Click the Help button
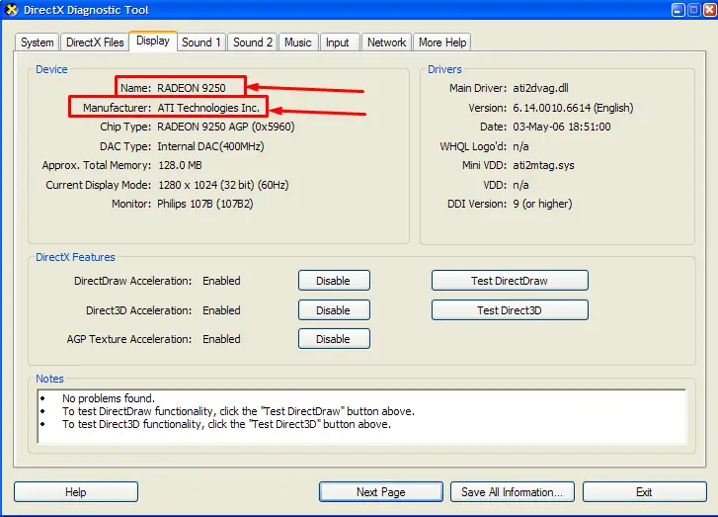The width and height of the screenshot is (718, 517). click(76, 492)
